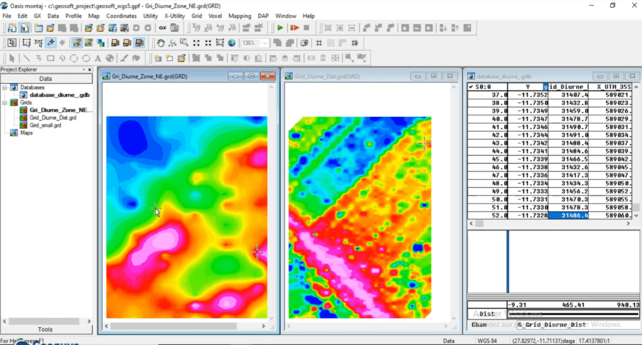
Task: Open the 136% zoom dropdown
Action: click(x=265, y=43)
